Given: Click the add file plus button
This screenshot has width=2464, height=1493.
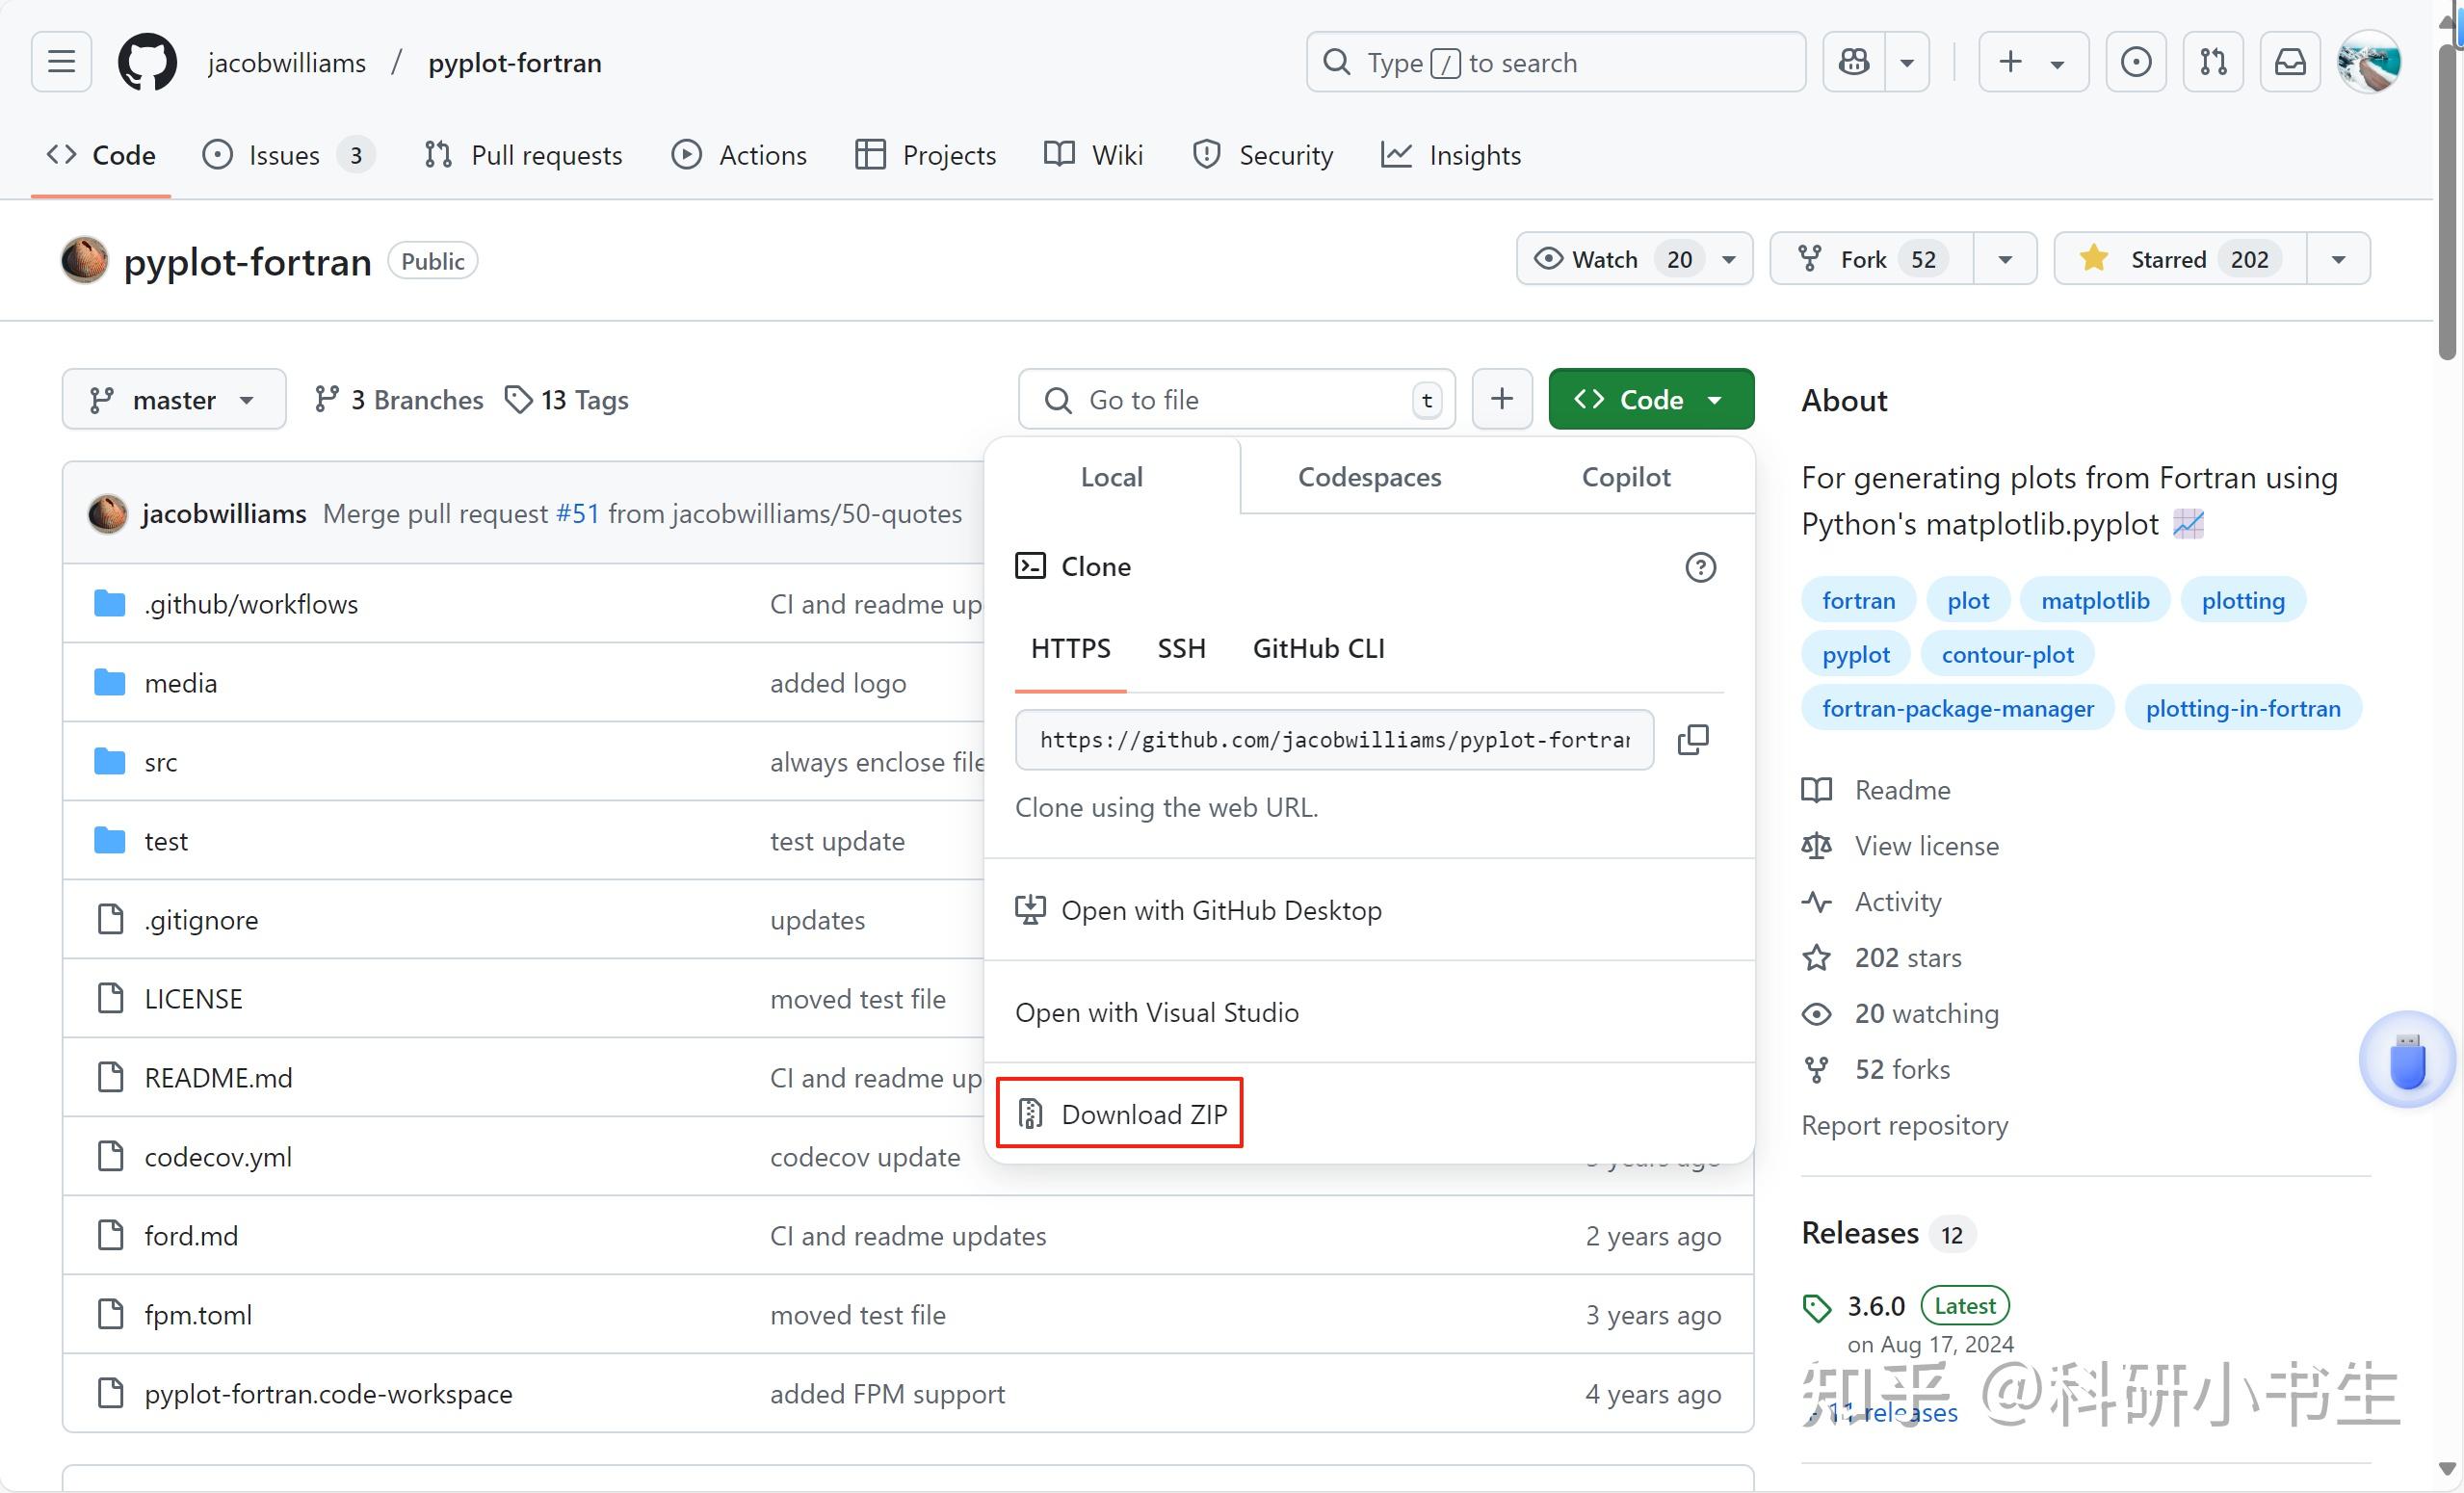Looking at the screenshot, I should pyautogui.click(x=1501, y=399).
